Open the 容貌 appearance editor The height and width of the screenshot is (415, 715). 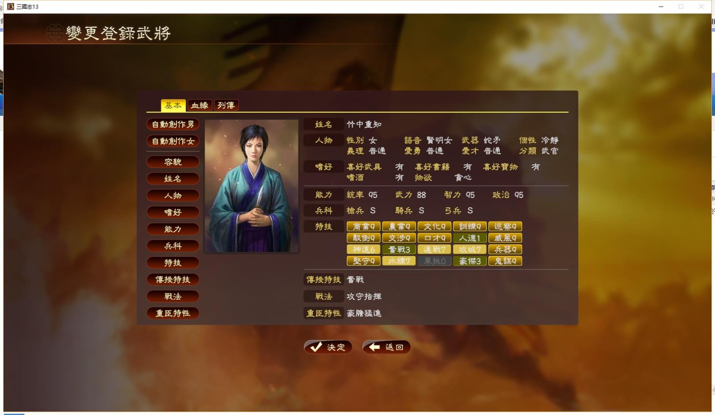173,162
